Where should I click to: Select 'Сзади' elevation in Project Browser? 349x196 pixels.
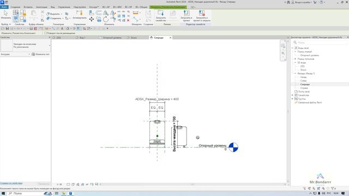pyautogui.click(x=303, y=77)
